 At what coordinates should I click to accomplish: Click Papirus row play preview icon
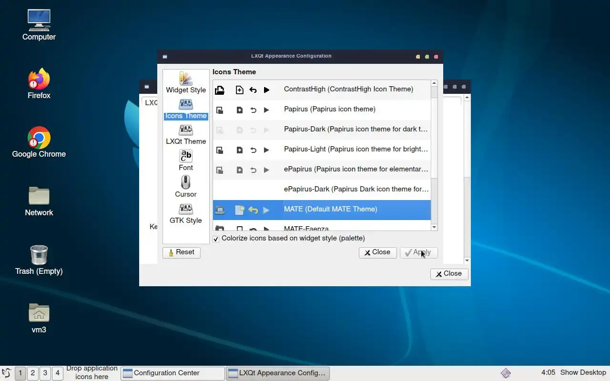(266, 110)
